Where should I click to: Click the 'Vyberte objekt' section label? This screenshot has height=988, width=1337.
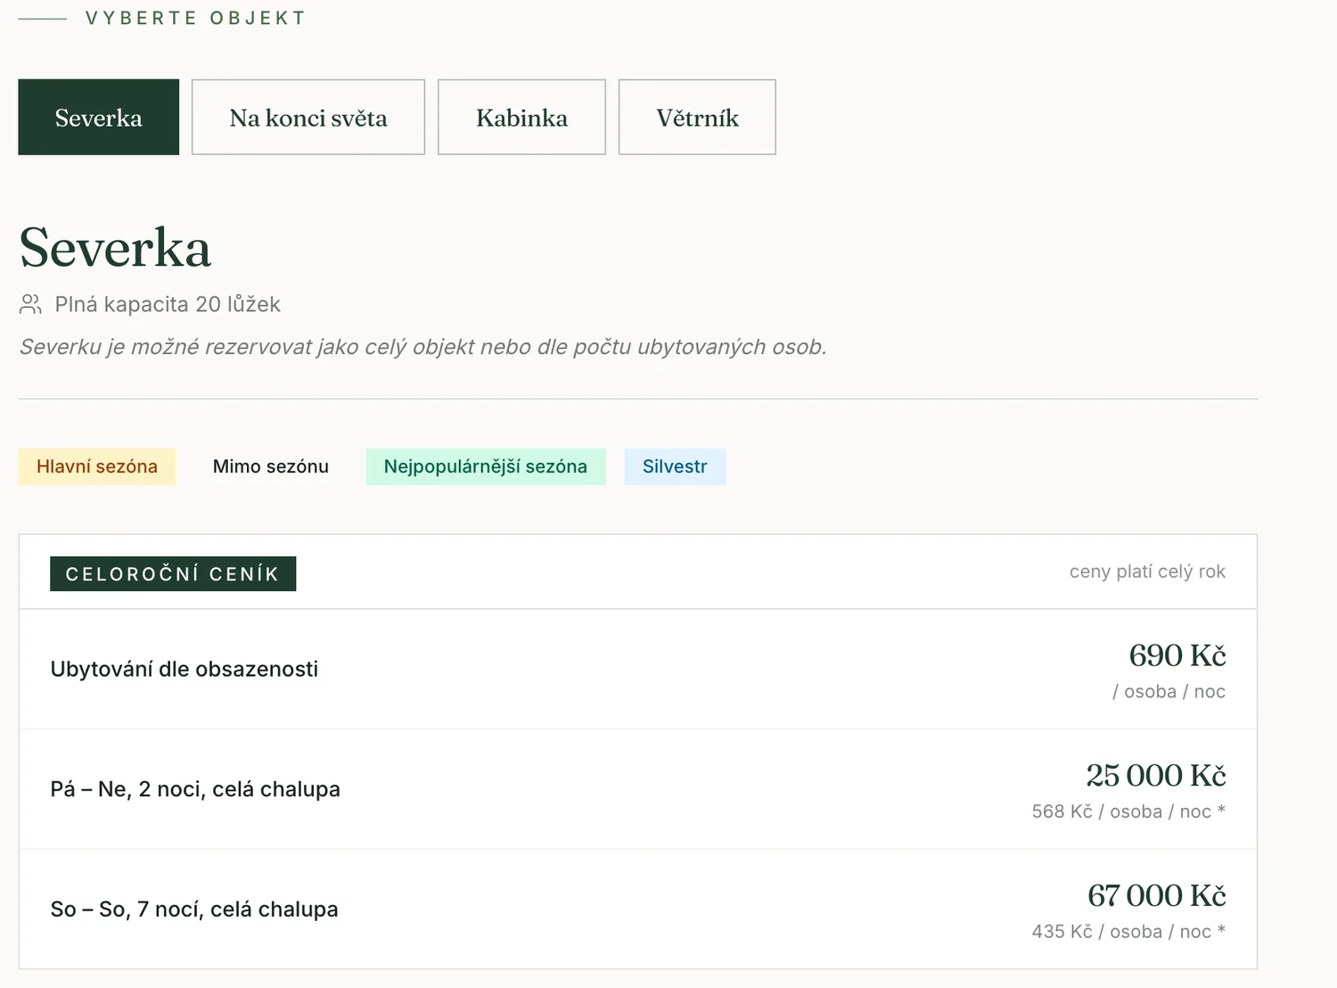click(x=195, y=18)
